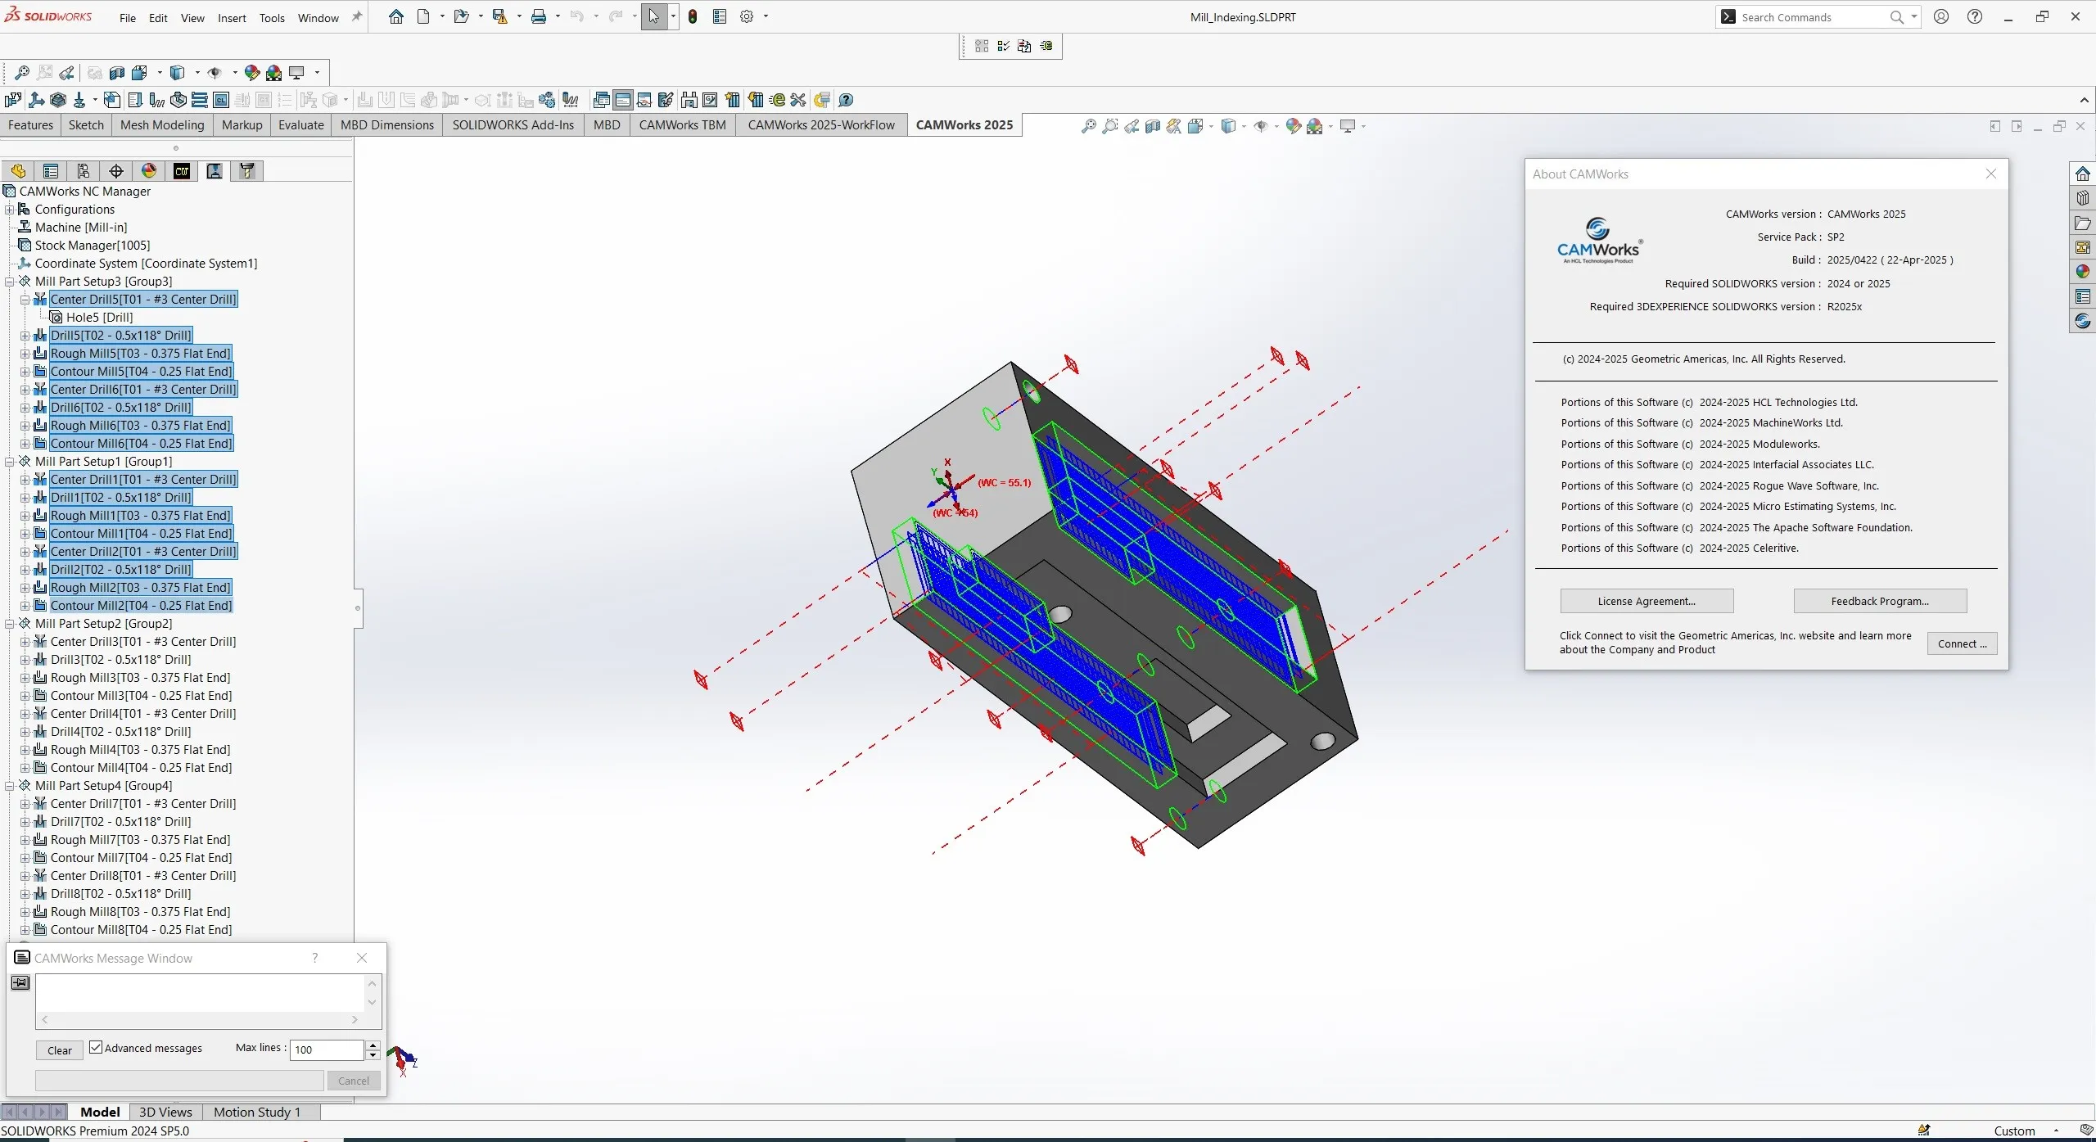The image size is (2096, 1142).
Task: Collapse the Mill Part Setup1 [Group1] node
Action: click(10, 461)
